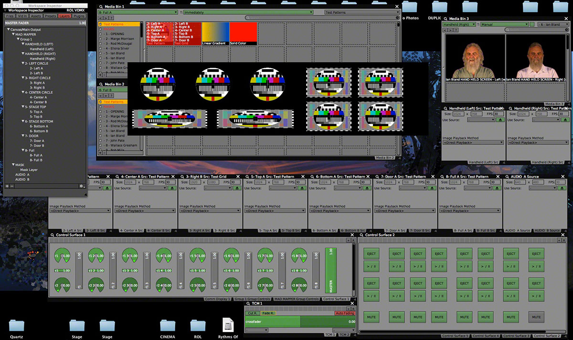Click minus button at Workspace Inspector bottom

(12, 186)
